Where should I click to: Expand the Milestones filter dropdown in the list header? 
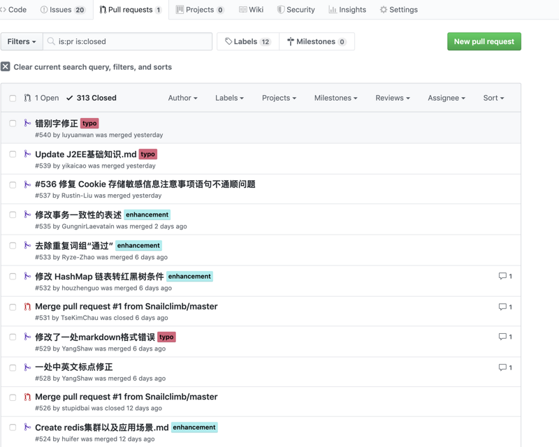pos(336,98)
